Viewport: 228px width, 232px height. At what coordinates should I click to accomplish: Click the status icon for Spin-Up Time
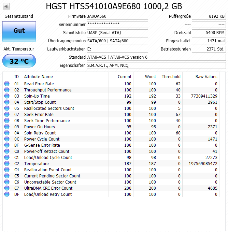(7, 96)
